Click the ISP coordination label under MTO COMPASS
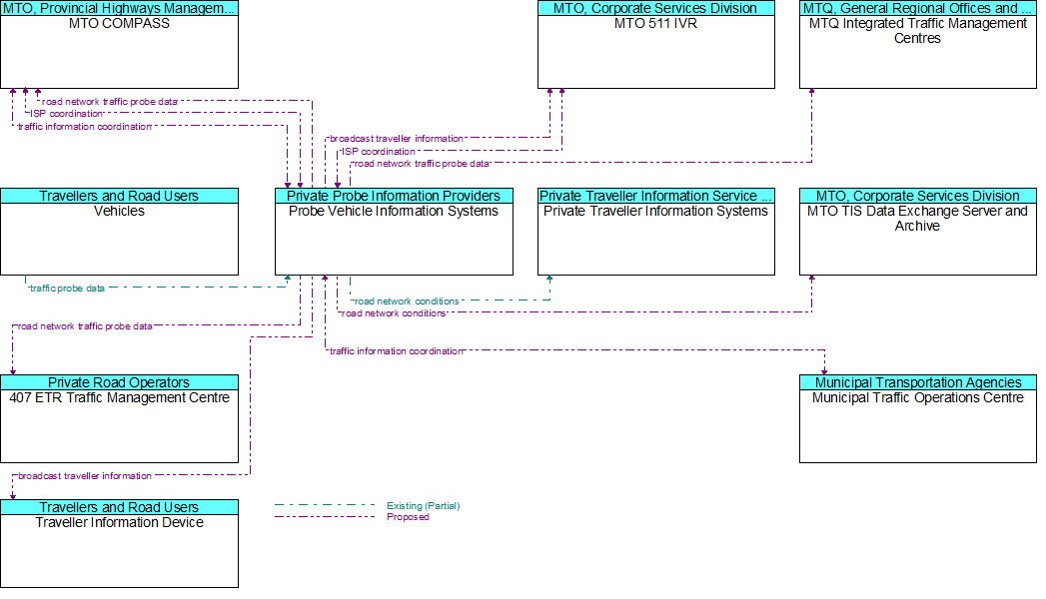 point(67,114)
